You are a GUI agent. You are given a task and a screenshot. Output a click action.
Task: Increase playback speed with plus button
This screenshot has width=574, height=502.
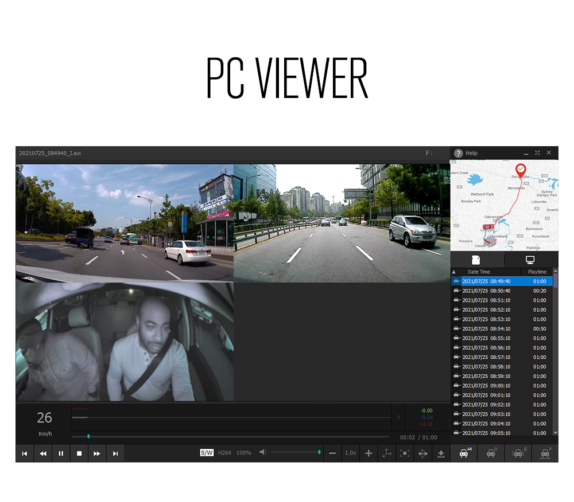[x=369, y=453]
